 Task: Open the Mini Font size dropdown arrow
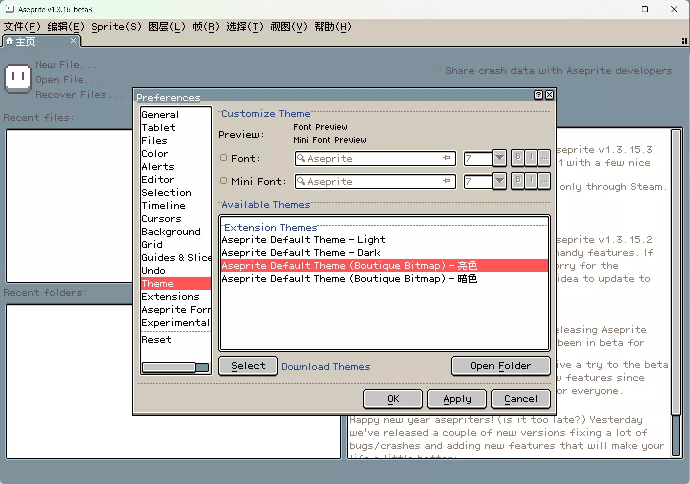click(x=500, y=181)
